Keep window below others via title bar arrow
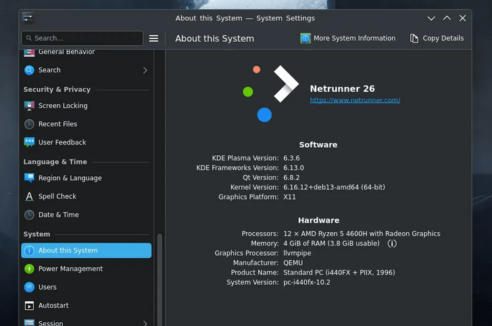Screen dimensions: 492x326 tap(431, 18)
